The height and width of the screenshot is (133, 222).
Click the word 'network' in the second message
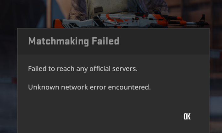[74, 87]
